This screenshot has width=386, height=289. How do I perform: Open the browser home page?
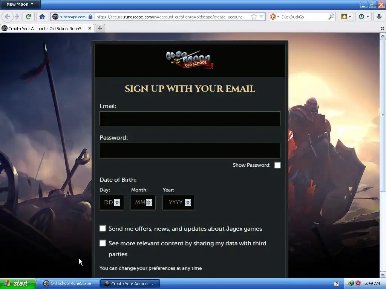[x=42, y=17]
